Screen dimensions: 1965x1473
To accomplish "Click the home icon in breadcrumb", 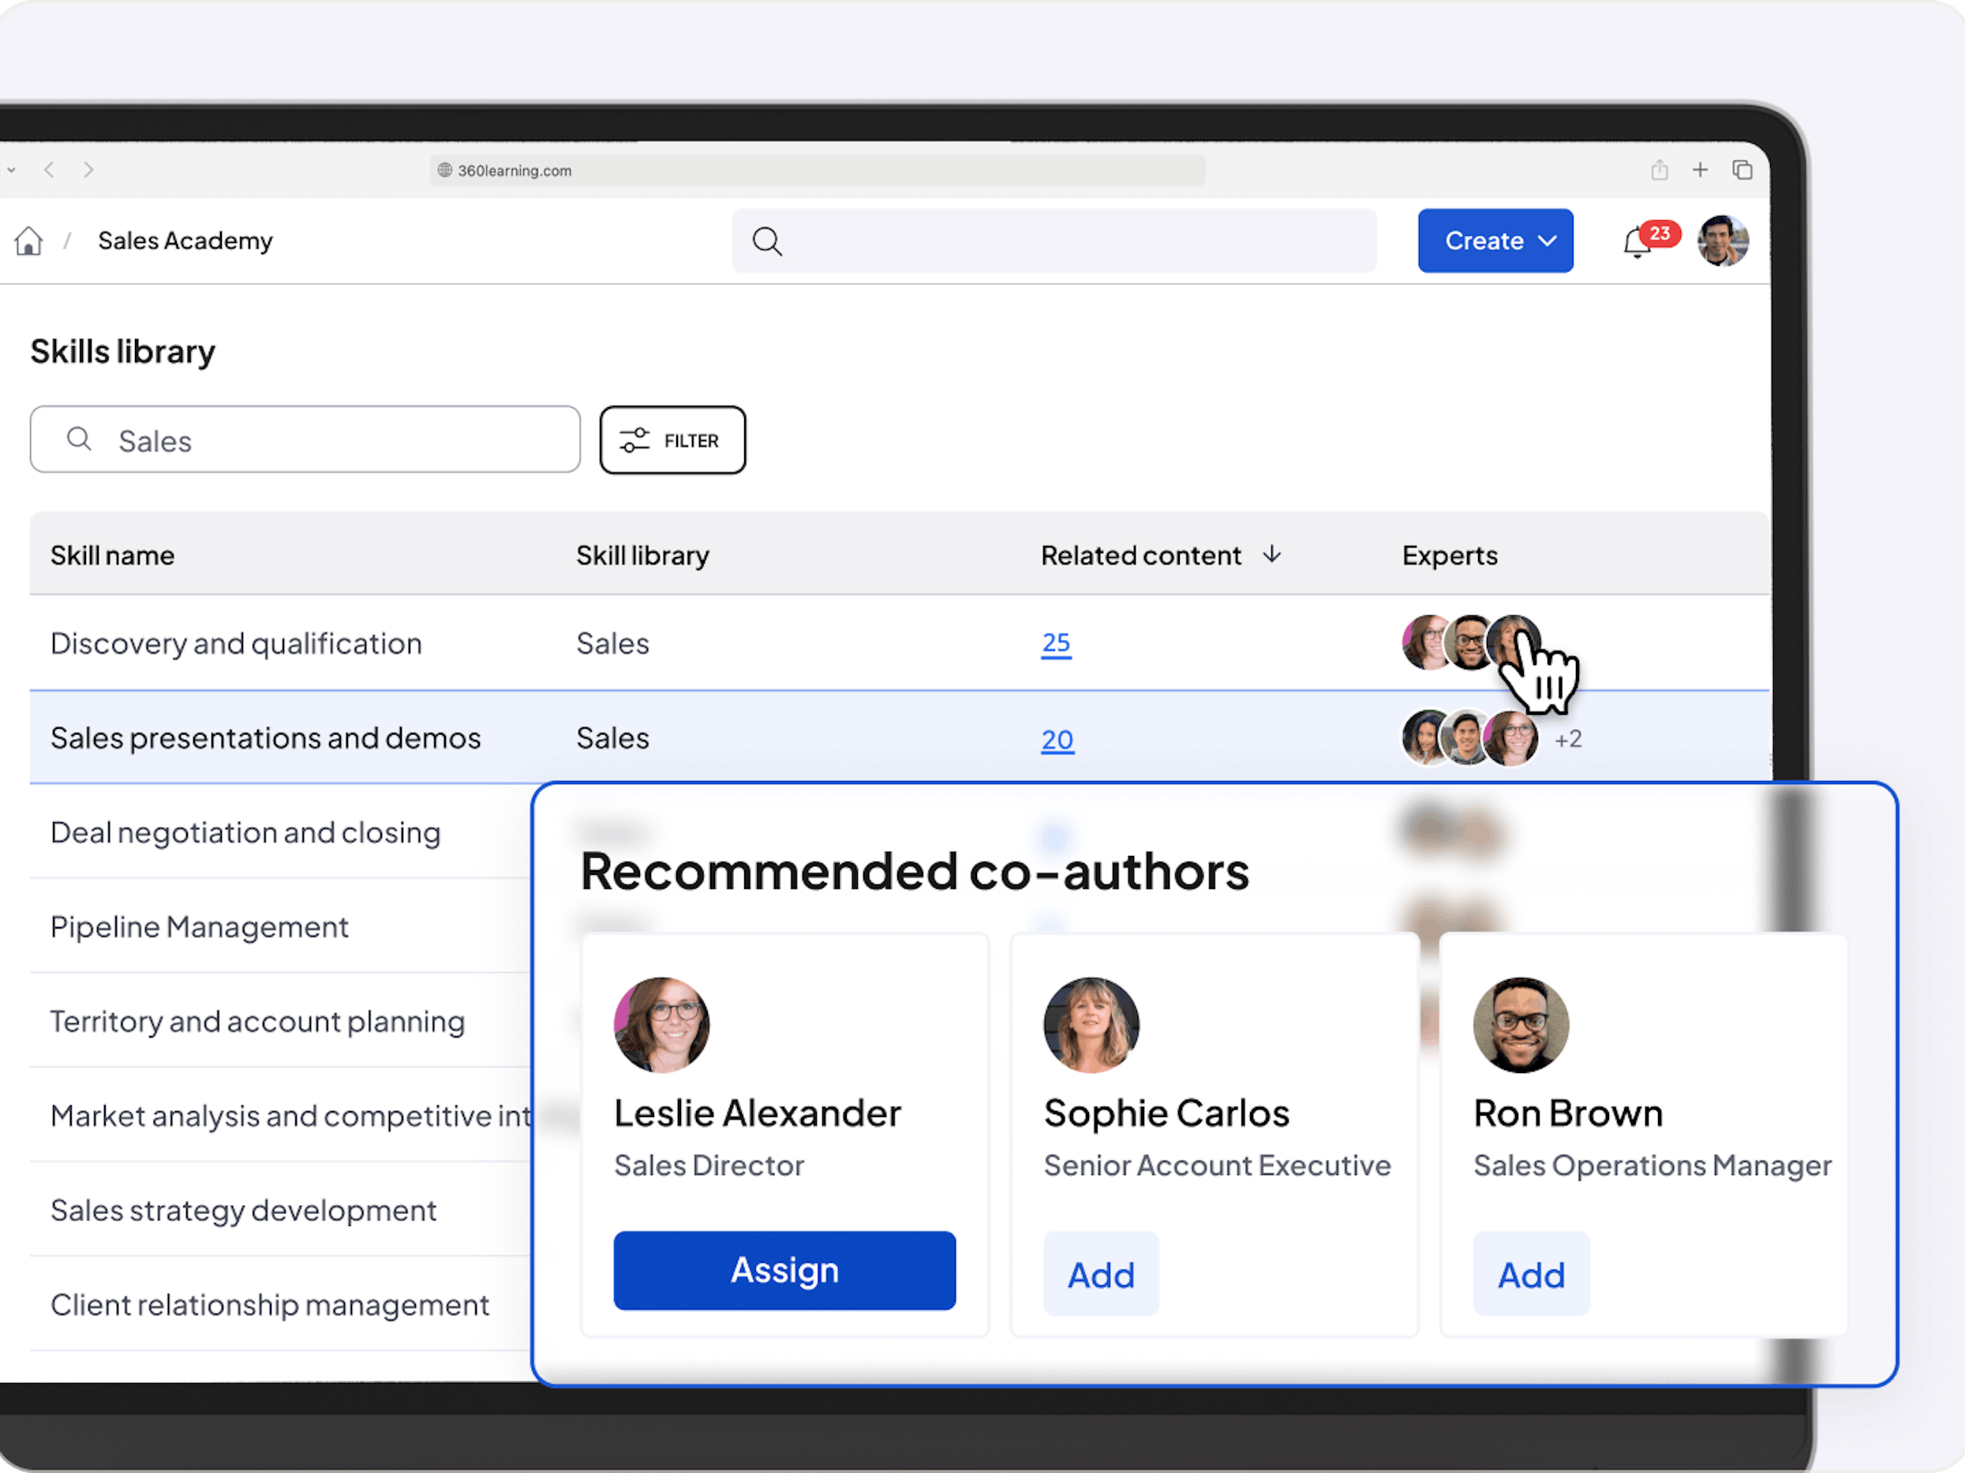I will [x=28, y=241].
